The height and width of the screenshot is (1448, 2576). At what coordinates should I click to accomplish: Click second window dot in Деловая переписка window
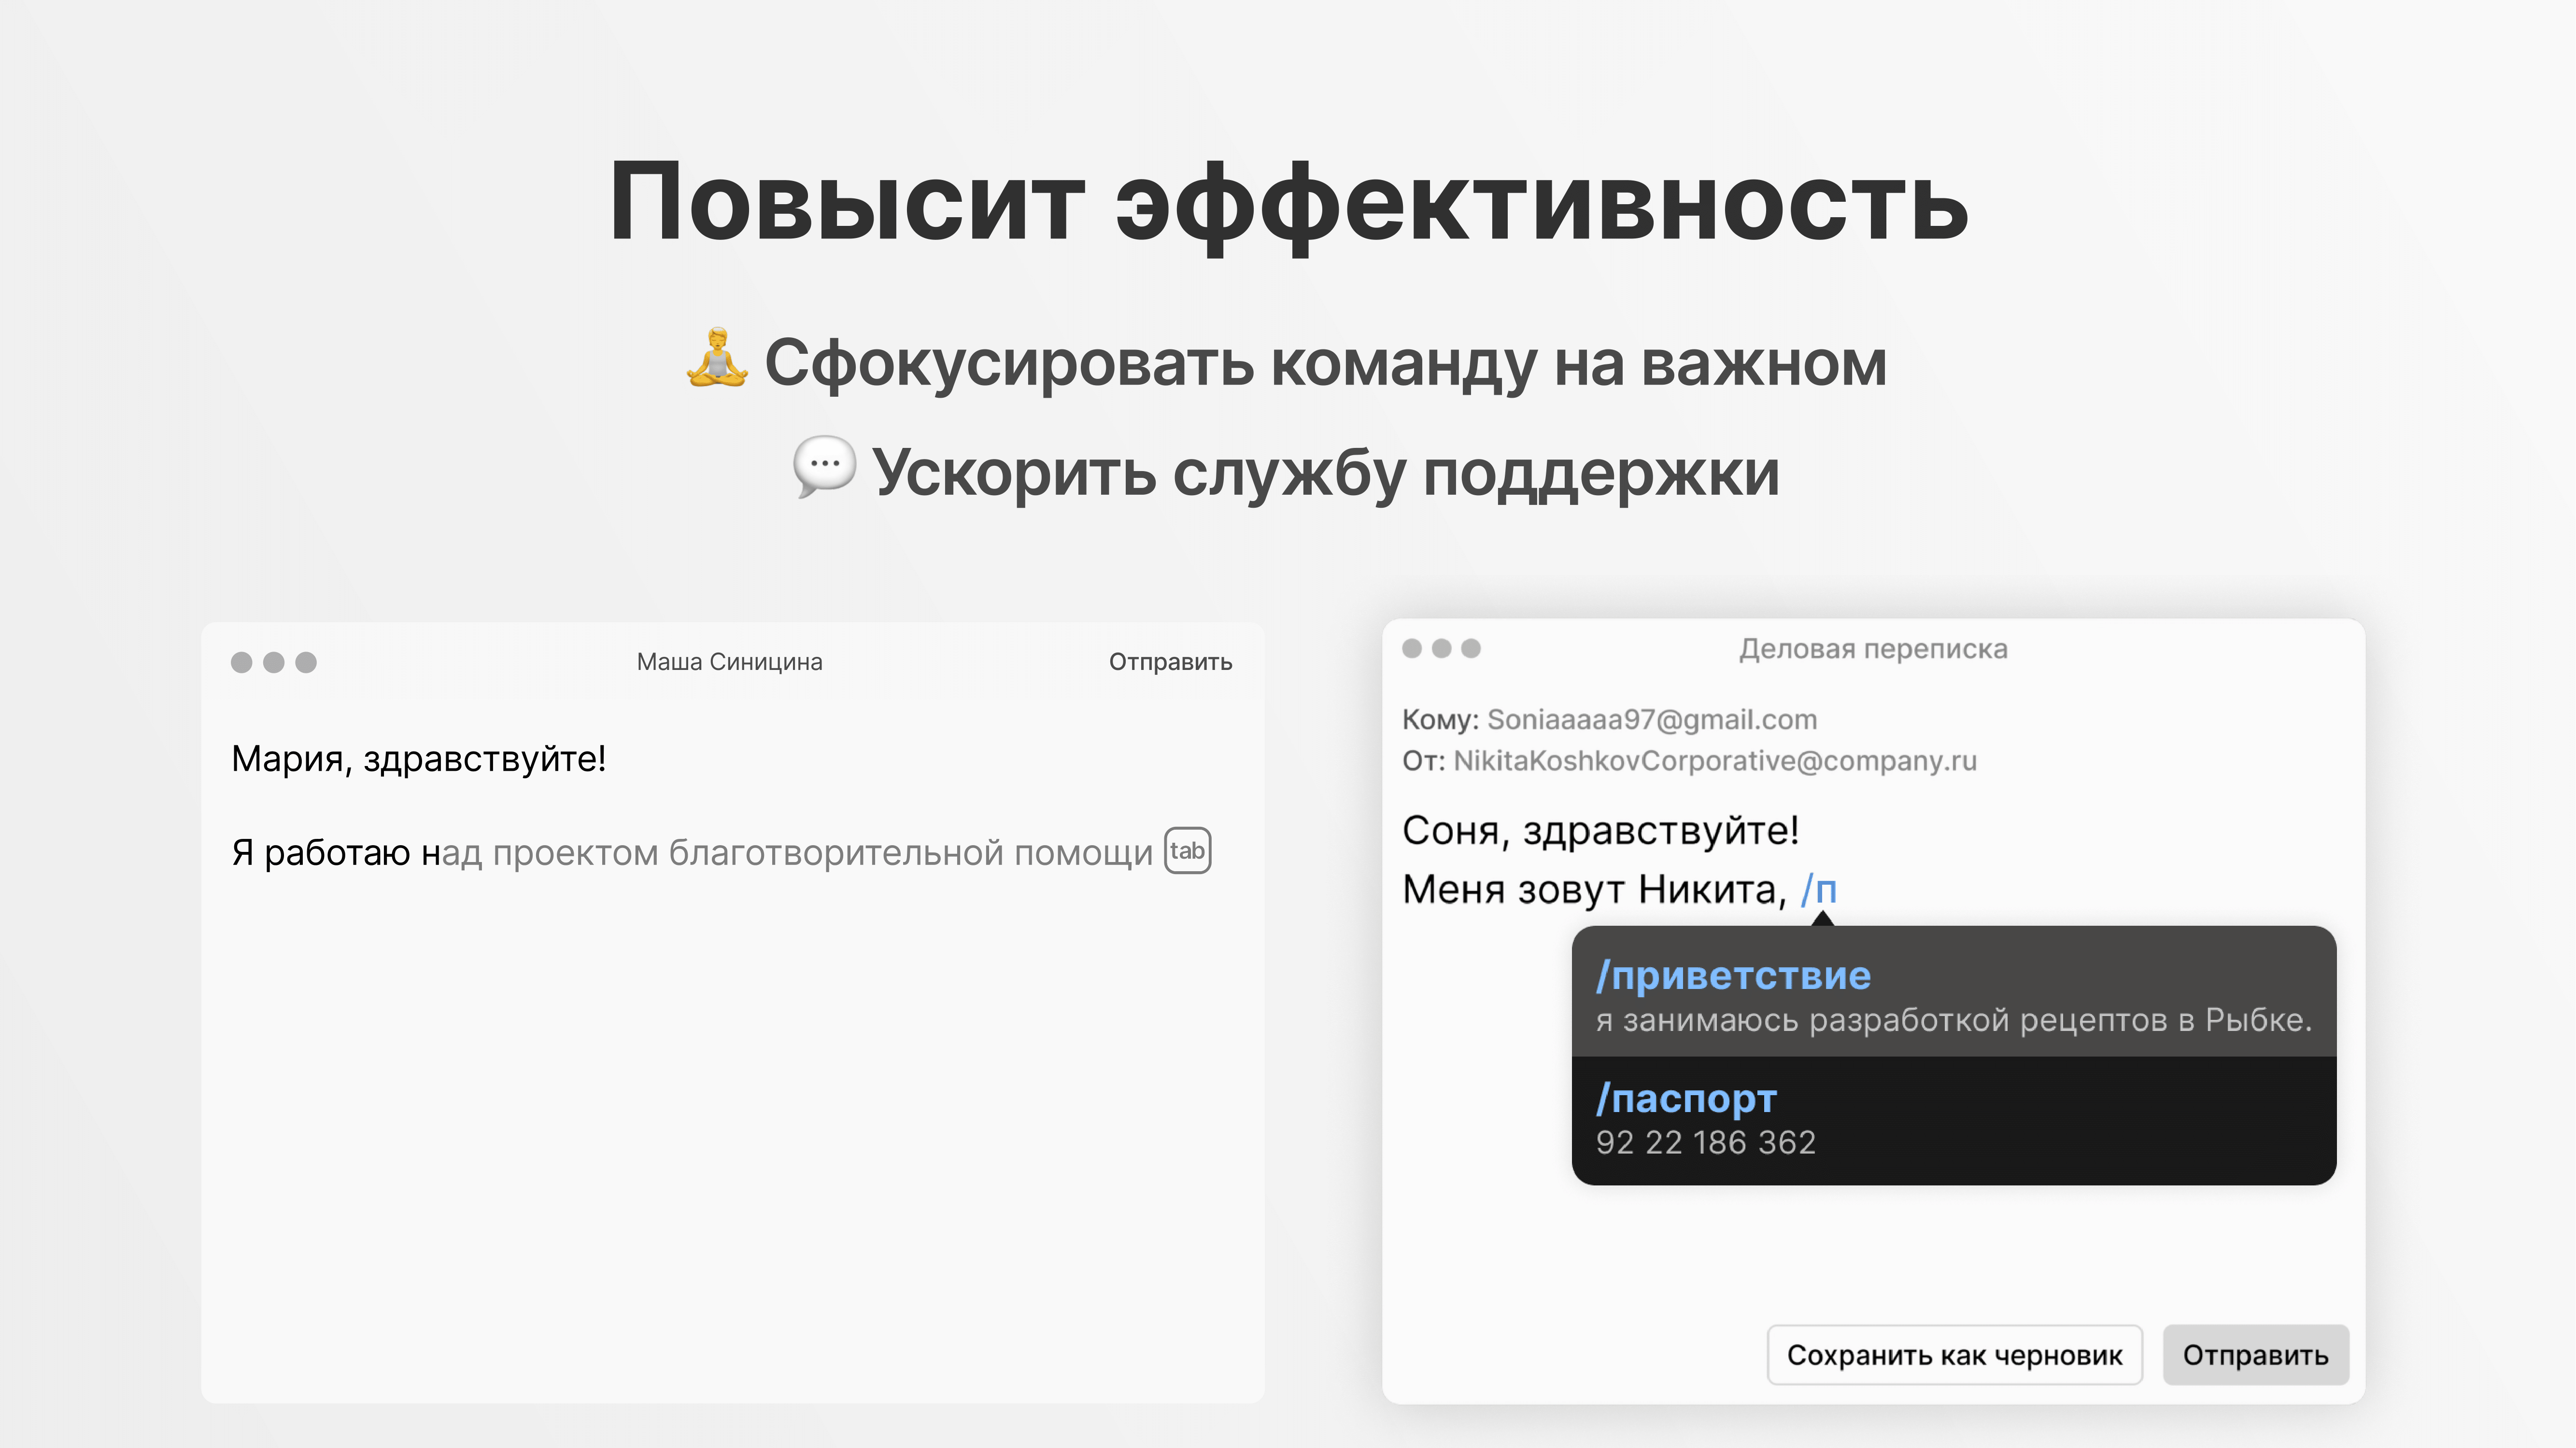click(1442, 649)
